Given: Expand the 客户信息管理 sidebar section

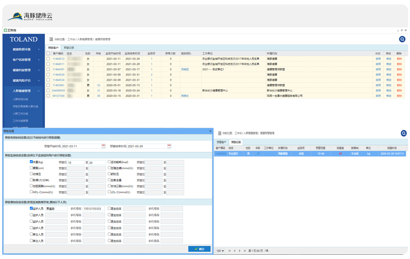Looking at the screenshot, I should tap(39, 60).
